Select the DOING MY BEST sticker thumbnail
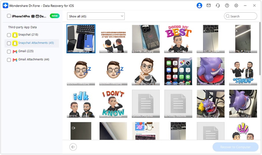Viewport: 262px width, 155px height. [178, 39]
